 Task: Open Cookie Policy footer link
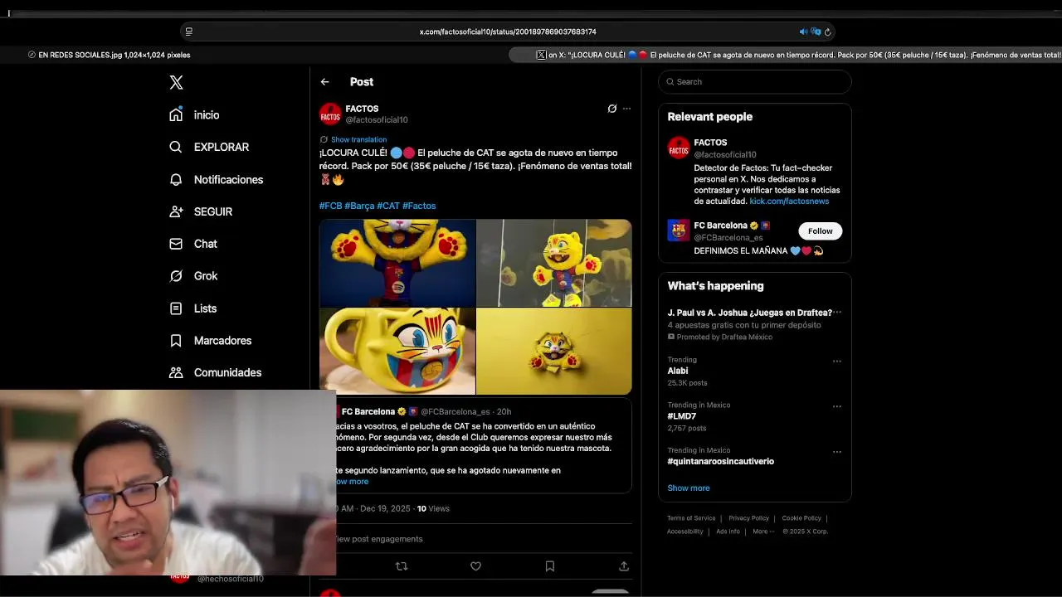(801, 518)
